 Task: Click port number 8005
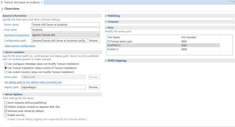point(184,42)
